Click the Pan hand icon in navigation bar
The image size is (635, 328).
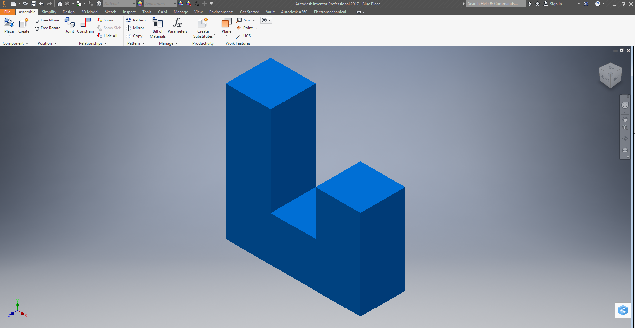[x=625, y=119]
